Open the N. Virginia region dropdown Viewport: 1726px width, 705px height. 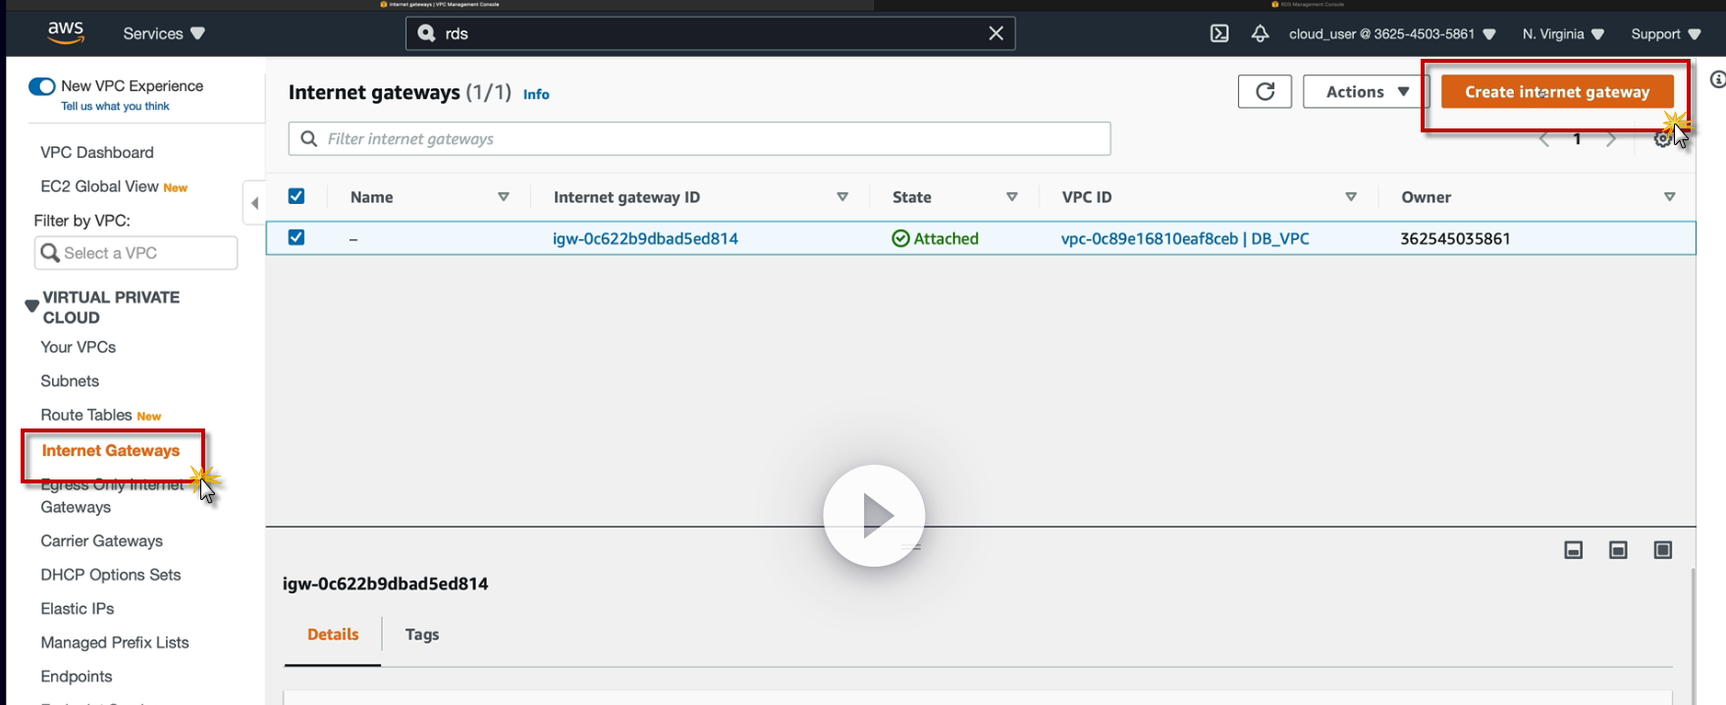point(1563,33)
